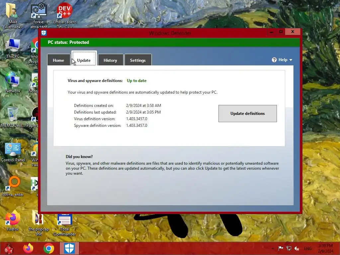The height and width of the screenshot is (255, 340).
Task: Click the ENG language indicator
Action: tap(308, 248)
